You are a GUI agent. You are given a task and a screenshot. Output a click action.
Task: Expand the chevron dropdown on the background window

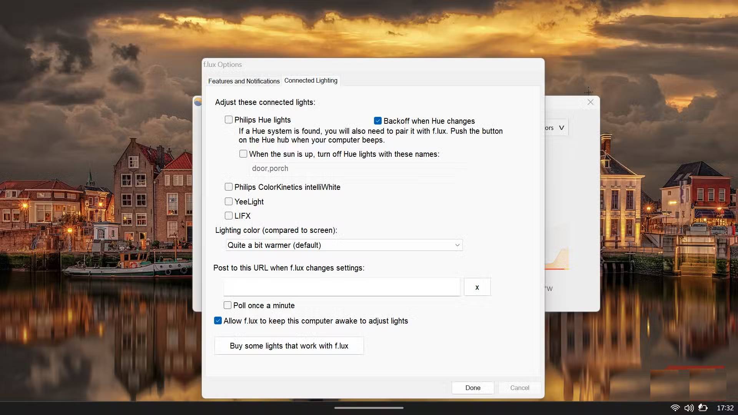pyautogui.click(x=562, y=127)
